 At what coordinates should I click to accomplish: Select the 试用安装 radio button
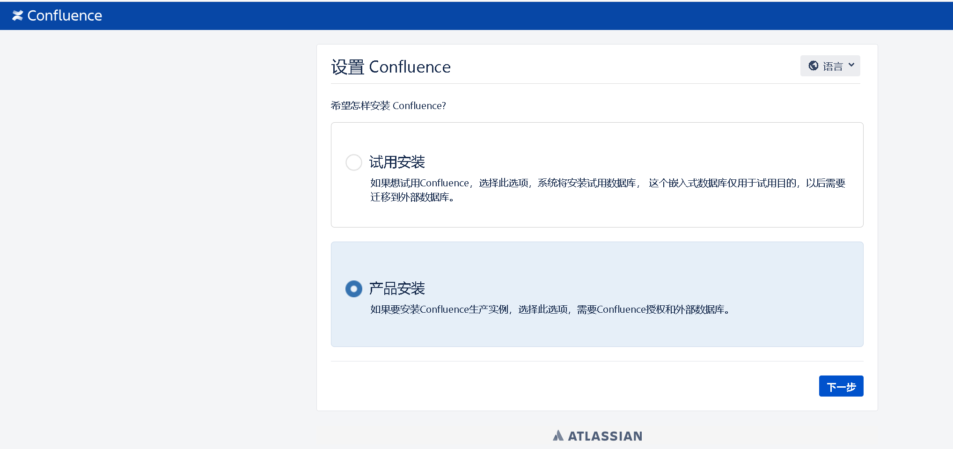353,162
